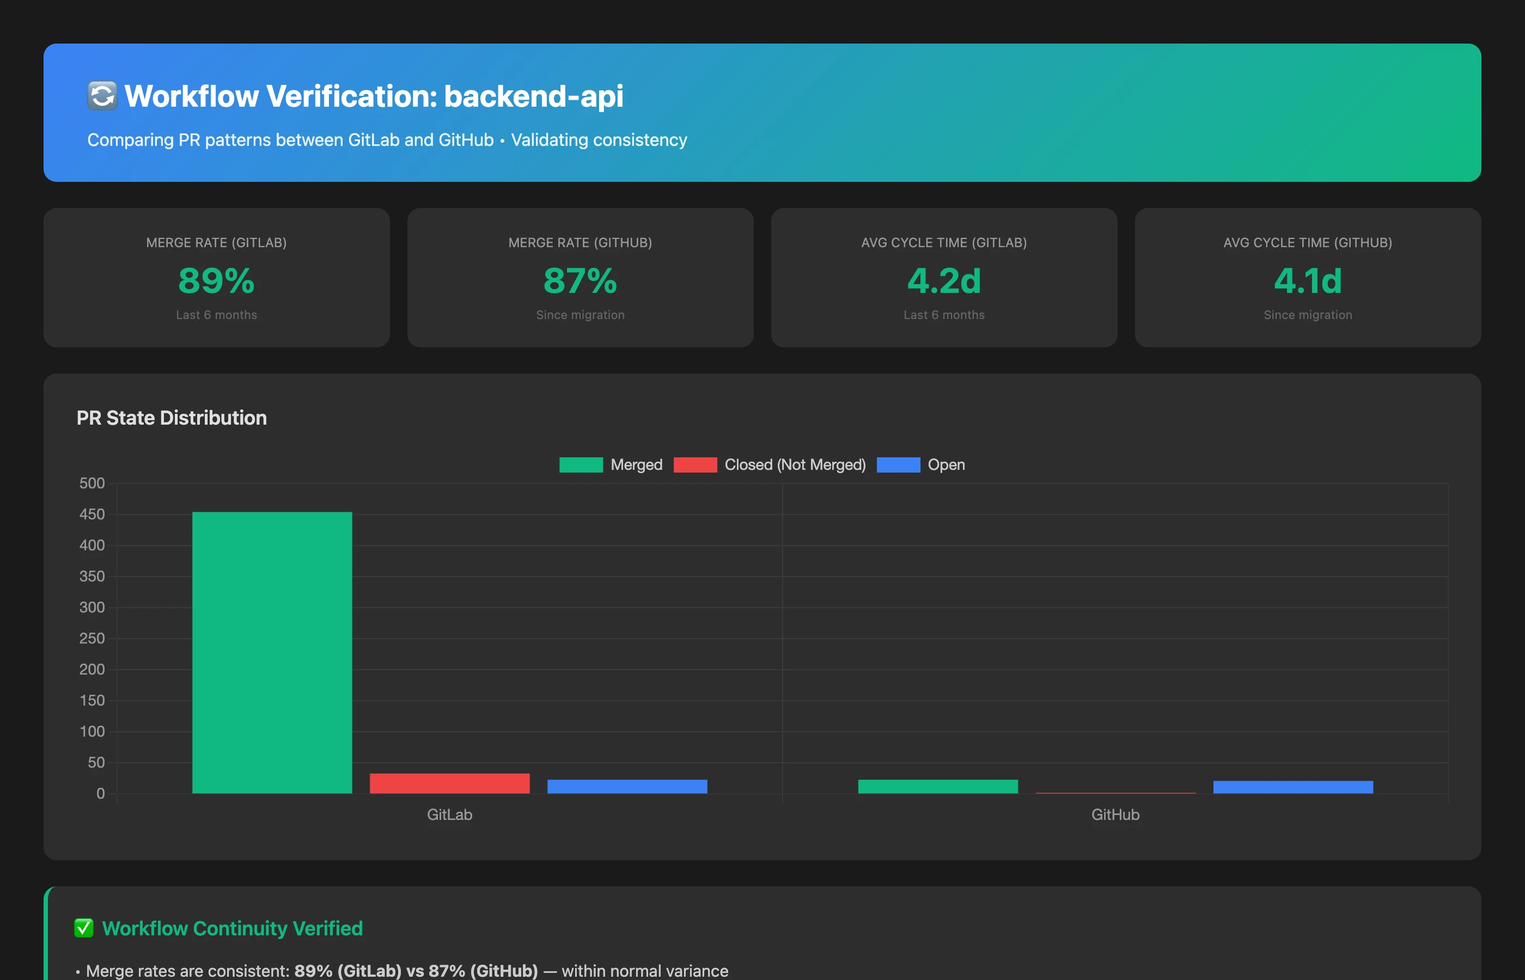Click the 89% merge rate value

[x=216, y=280]
